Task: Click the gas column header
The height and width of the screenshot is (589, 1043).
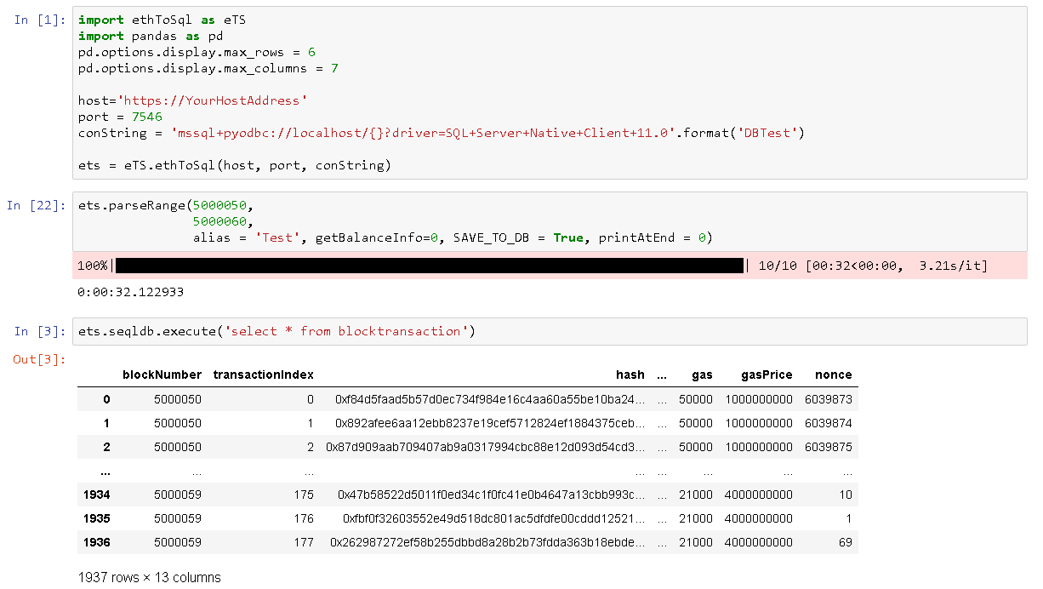Action: pyautogui.click(x=703, y=375)
